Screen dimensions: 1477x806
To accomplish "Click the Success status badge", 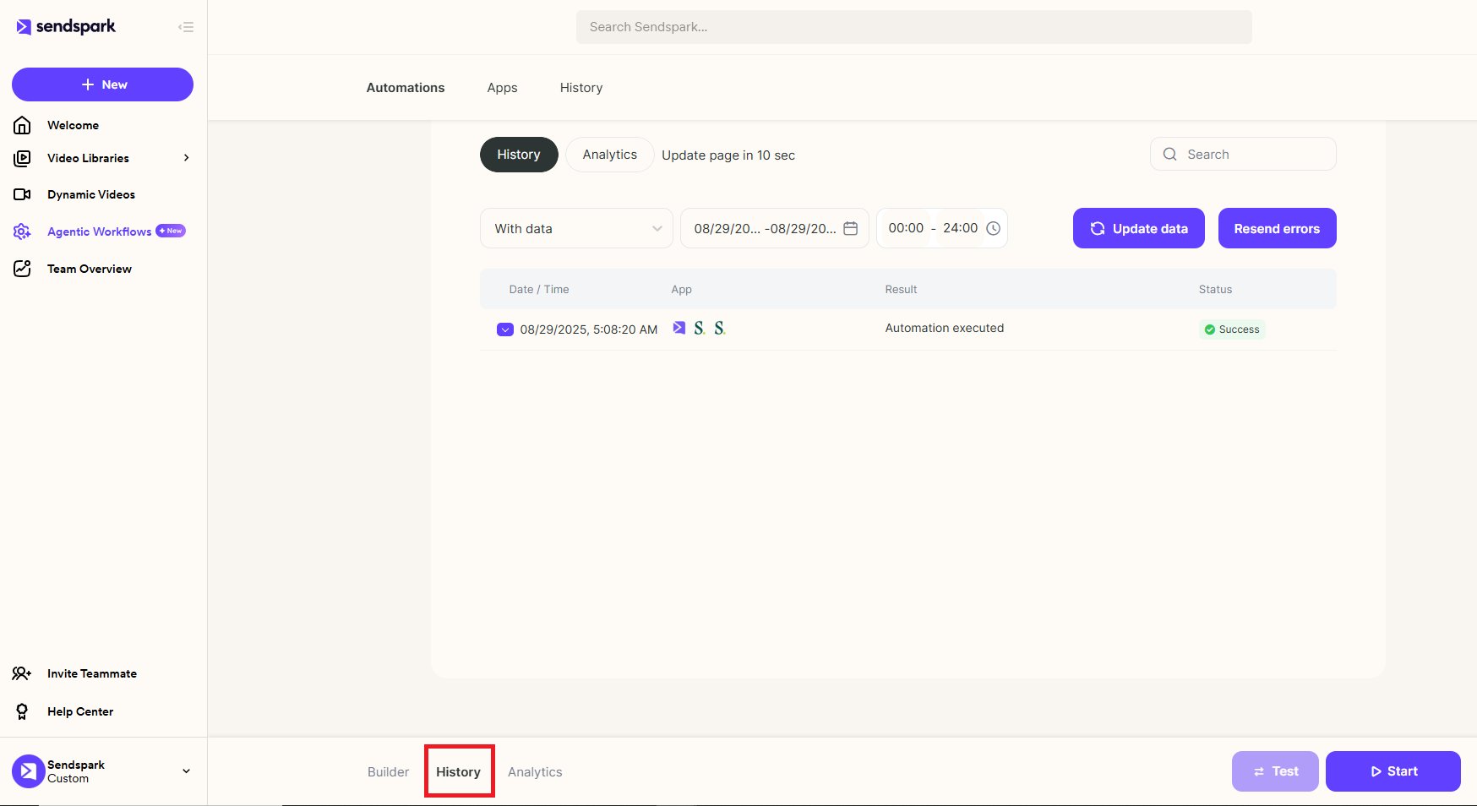I will coord(1232,329).
